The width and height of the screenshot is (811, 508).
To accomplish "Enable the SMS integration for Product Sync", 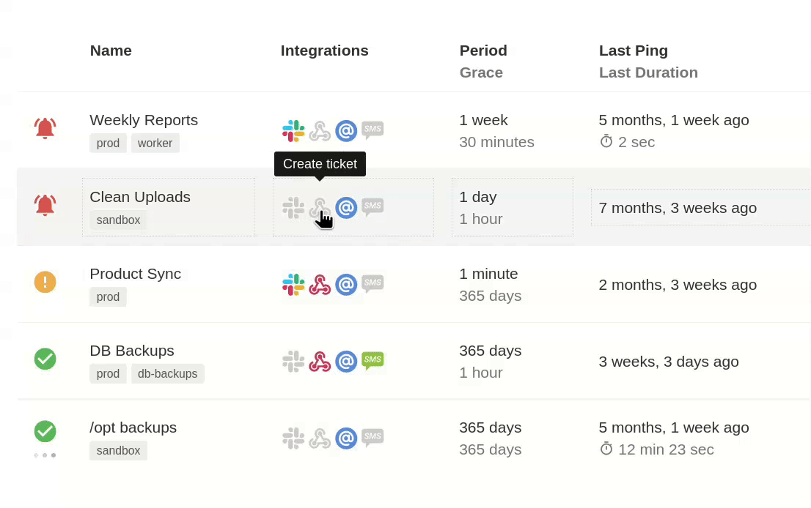I will (x=373, y=284).
